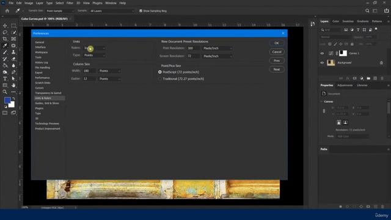Select the Eraser tool
The width and height of the screenshot is (391, 220).
click(13, 59)
